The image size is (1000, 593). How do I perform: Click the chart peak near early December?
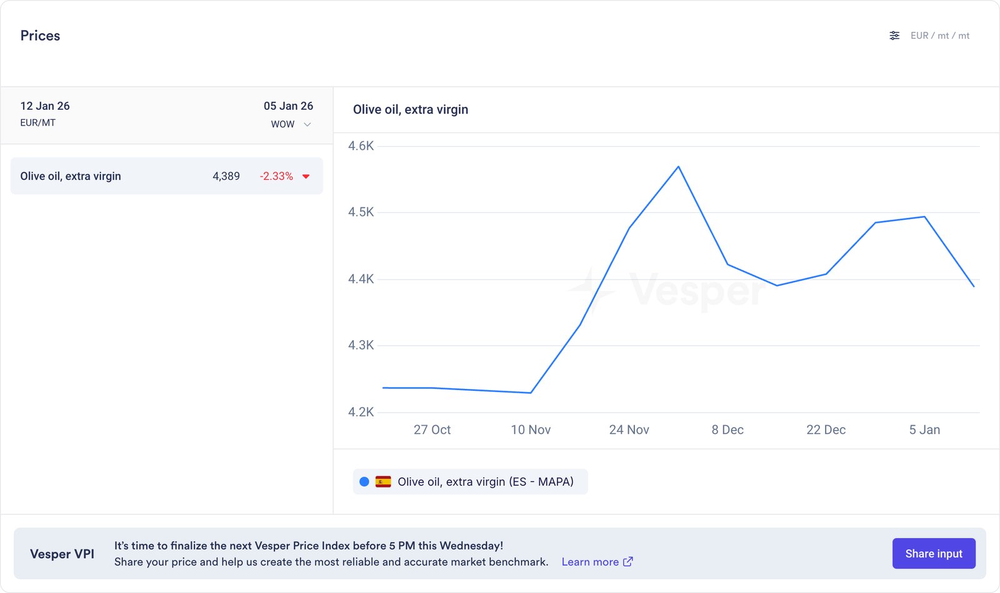tap(679, 167)
